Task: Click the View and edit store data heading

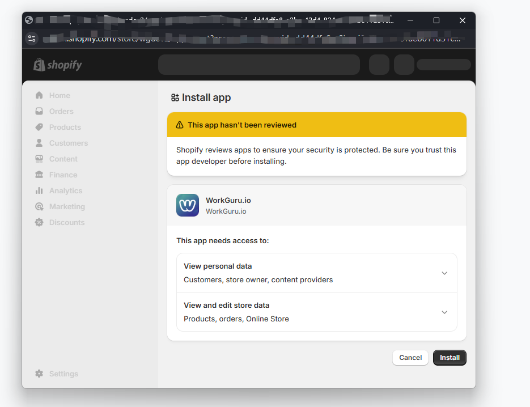Action: point(227,305)
